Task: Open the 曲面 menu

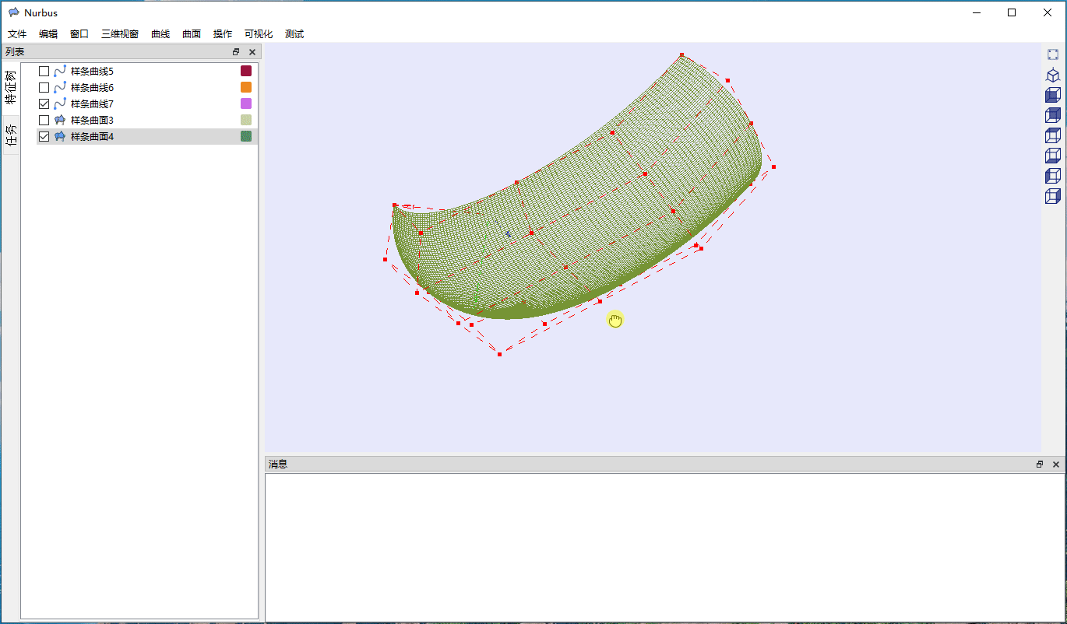Action: 192,34
